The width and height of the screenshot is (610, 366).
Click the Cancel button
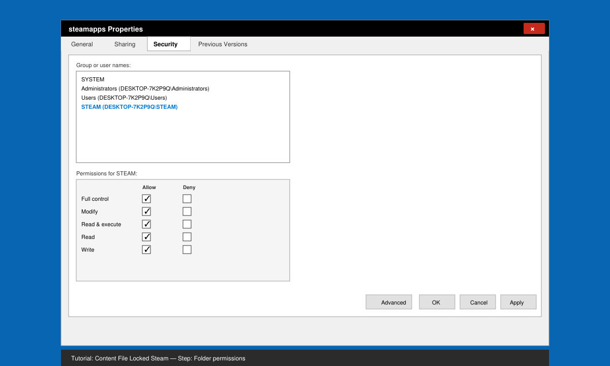click(x=478, y=302)
